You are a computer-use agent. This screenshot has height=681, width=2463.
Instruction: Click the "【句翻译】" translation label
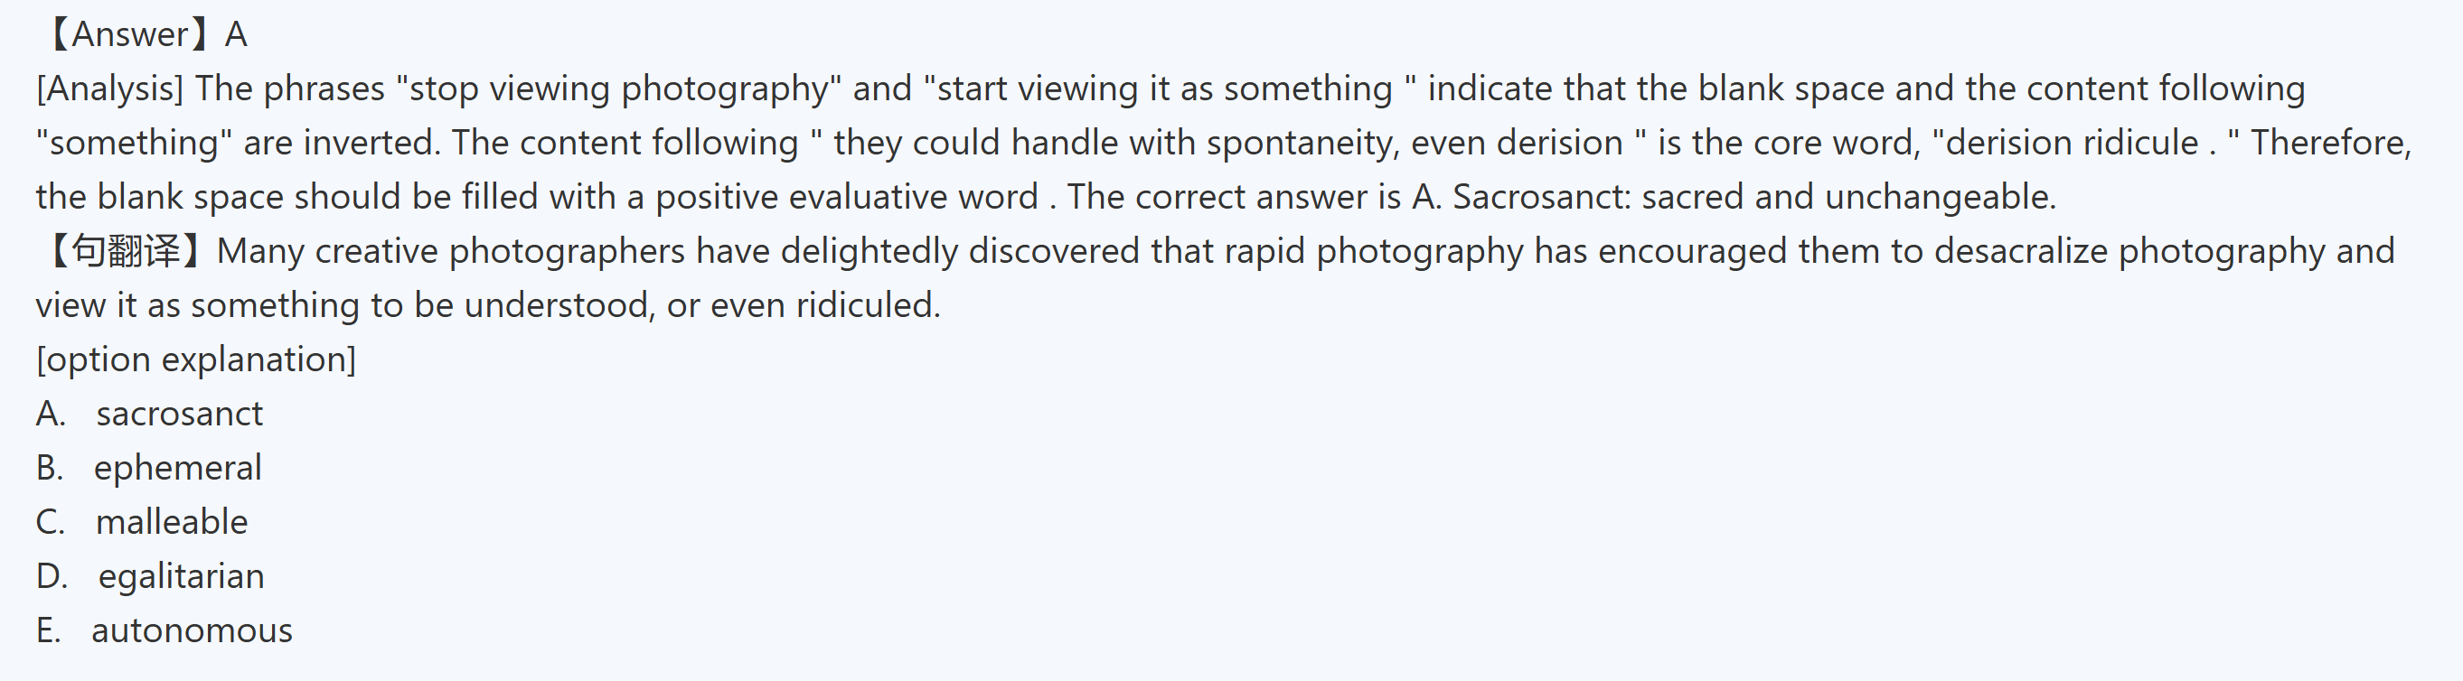pyautogui.click(x=125, y=251)
